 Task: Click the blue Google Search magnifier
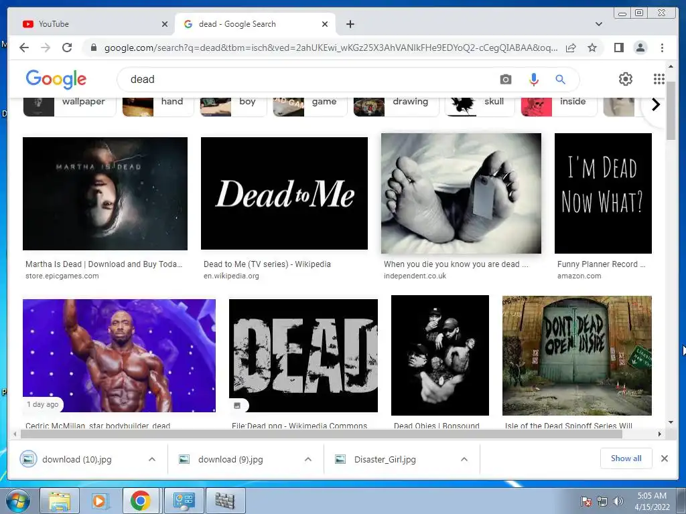point(560,79)
